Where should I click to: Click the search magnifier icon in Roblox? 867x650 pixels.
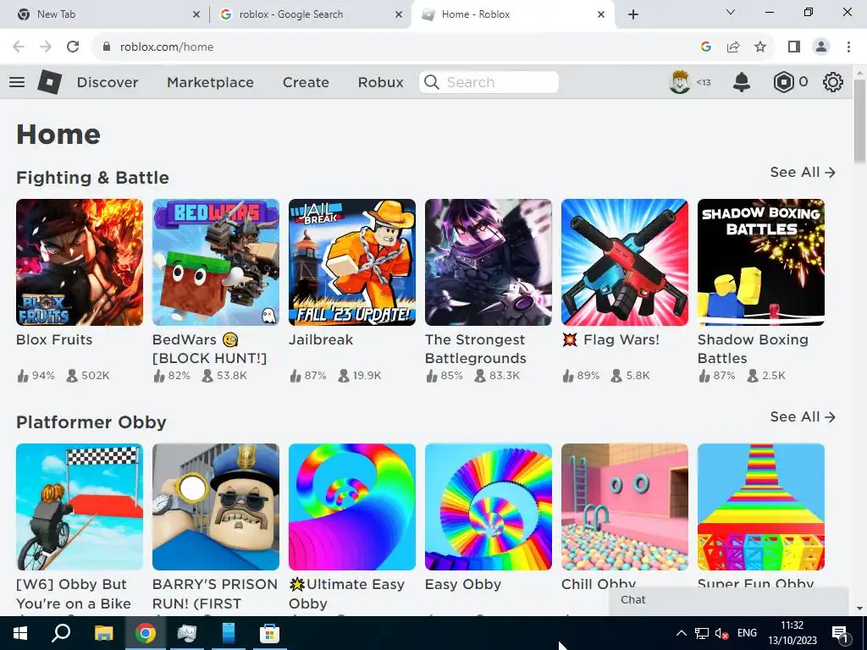432,82
